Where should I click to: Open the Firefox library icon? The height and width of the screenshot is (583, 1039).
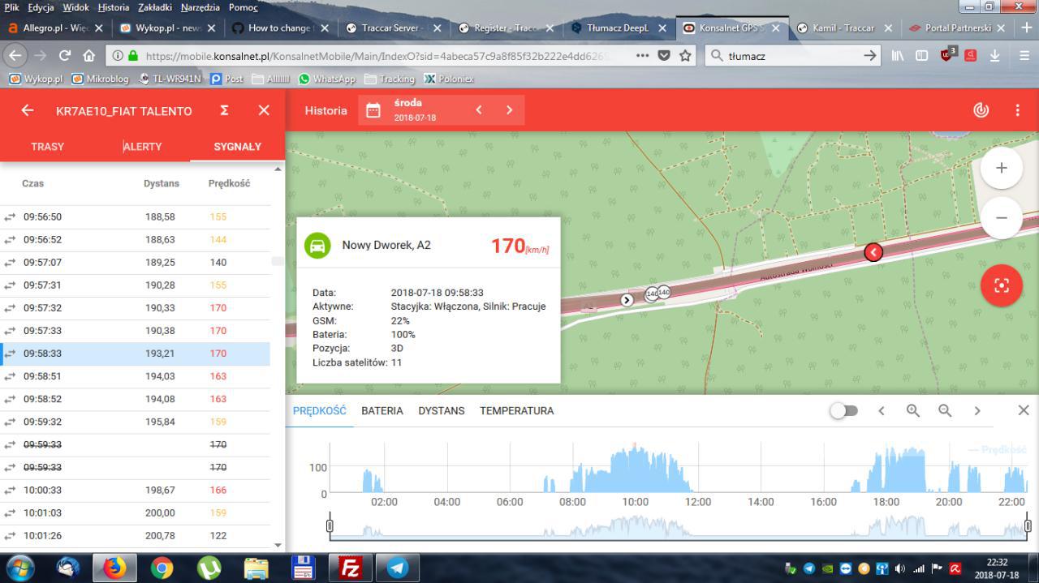click(x=898, y=56)
